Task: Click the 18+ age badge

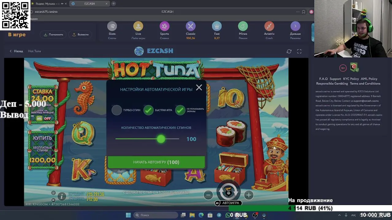Action: (x=343, y=68)
